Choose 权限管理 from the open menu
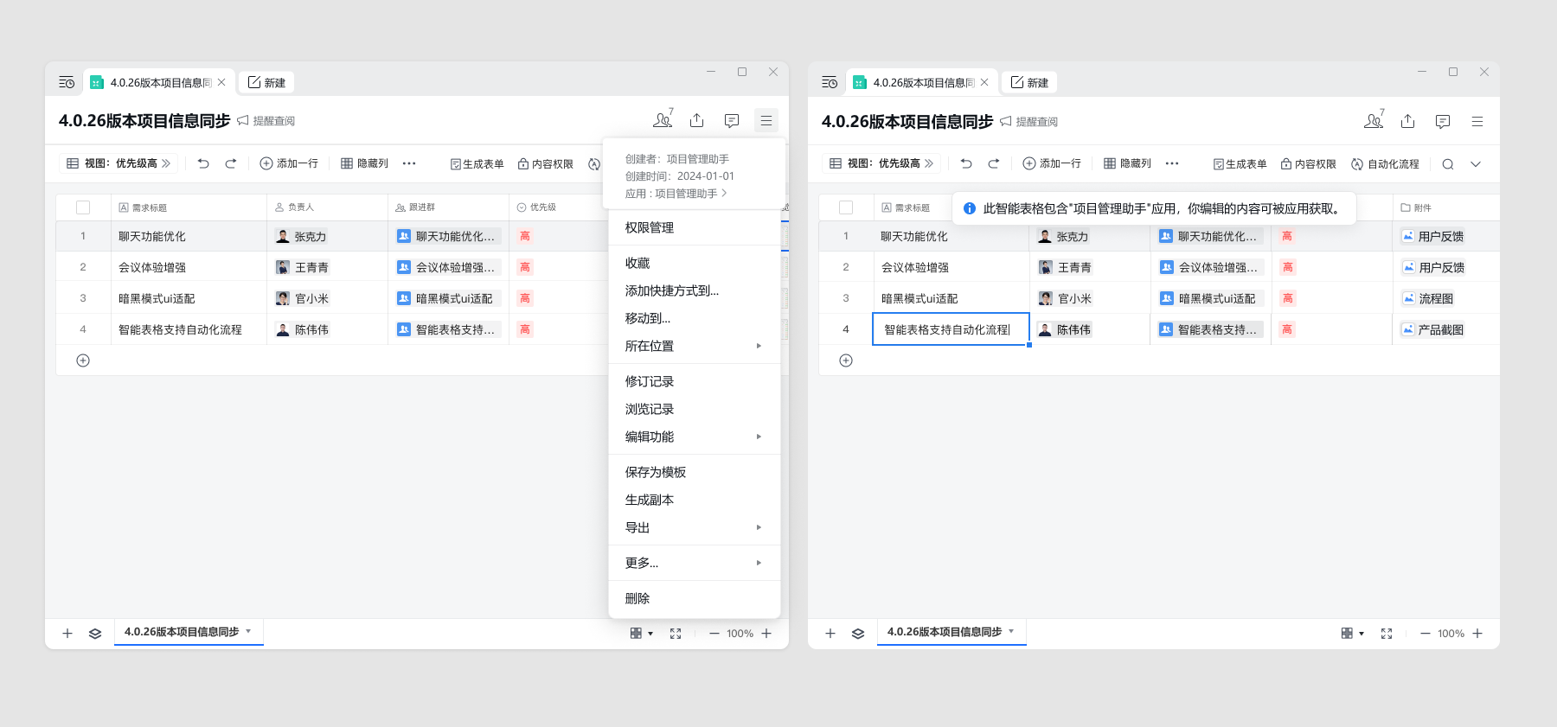Image resolution: width=1557 pixels, height=727 pixels. click(650, 227)
